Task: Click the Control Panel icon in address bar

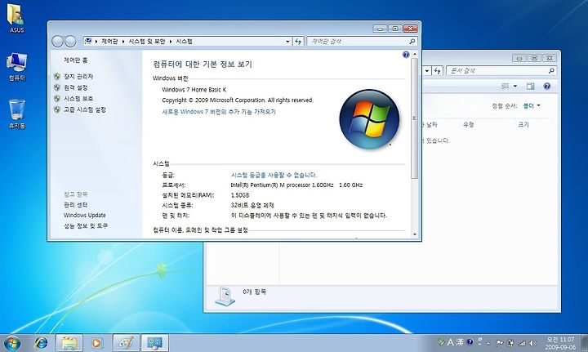Action: click(x=88, y=41)
